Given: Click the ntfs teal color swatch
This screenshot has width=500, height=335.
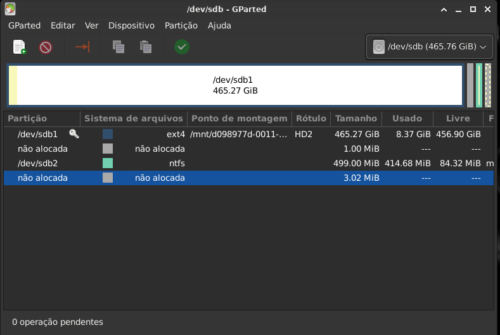Looking at the screenshot, I should [x=108, y=164].
